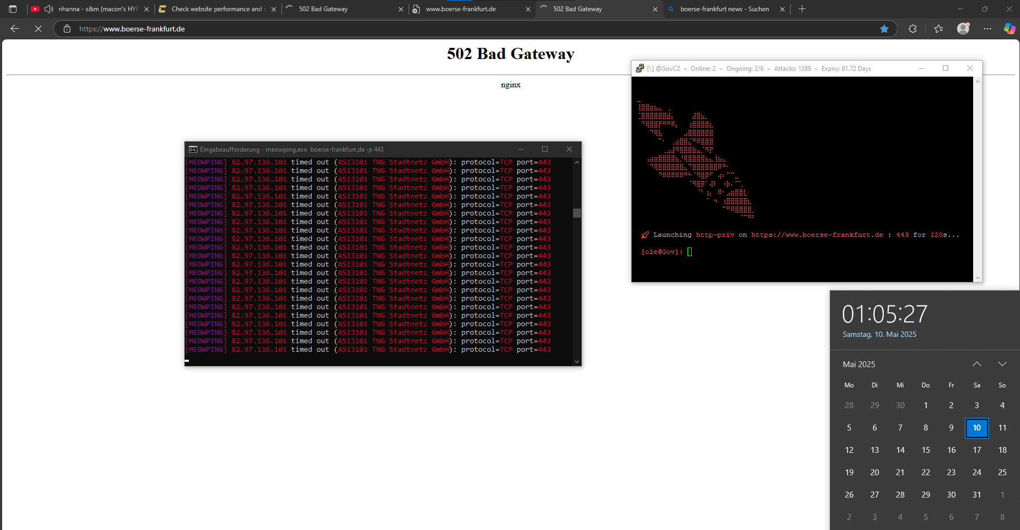Select April 28 in the calendar
Image resolution: width=1020 pixels, height=530 pixels.
(x=849, y=405)
